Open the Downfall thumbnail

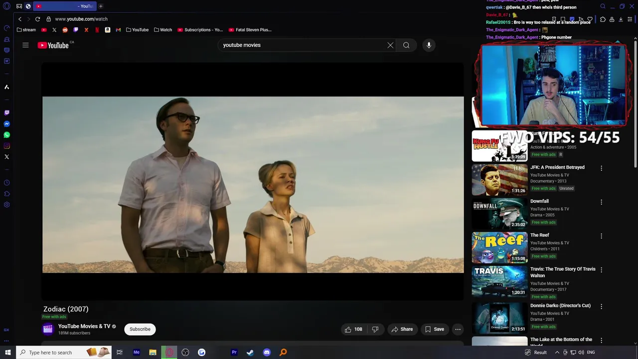click(499, 213)
